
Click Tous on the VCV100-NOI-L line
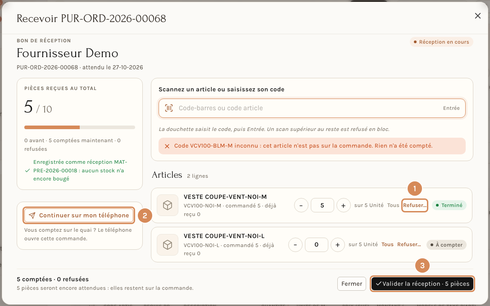[x=387, y=244]
